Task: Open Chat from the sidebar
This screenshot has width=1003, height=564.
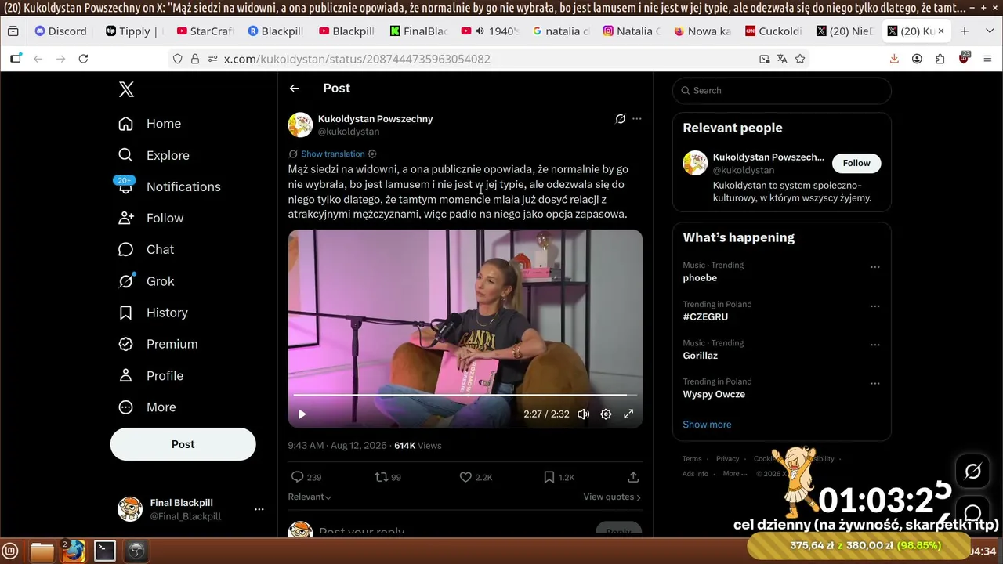Action: pyautogui.click(x=146, y=249)
